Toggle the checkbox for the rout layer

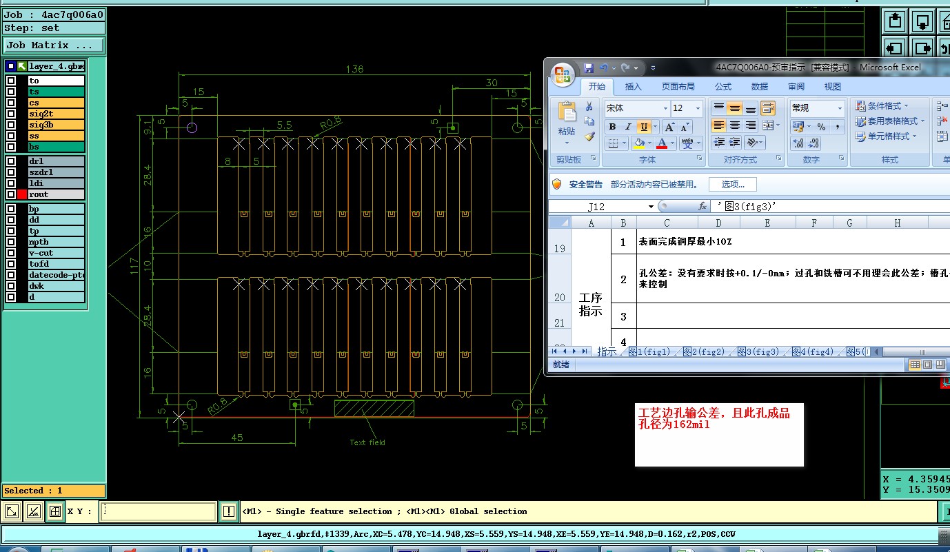click(x=11, y=194)
